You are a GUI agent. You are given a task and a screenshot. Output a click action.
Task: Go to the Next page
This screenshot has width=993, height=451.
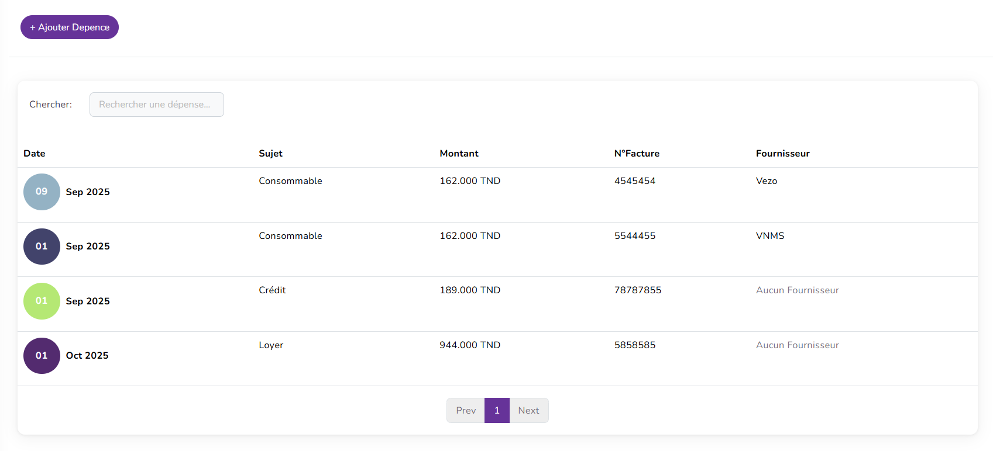pos(528,411)
